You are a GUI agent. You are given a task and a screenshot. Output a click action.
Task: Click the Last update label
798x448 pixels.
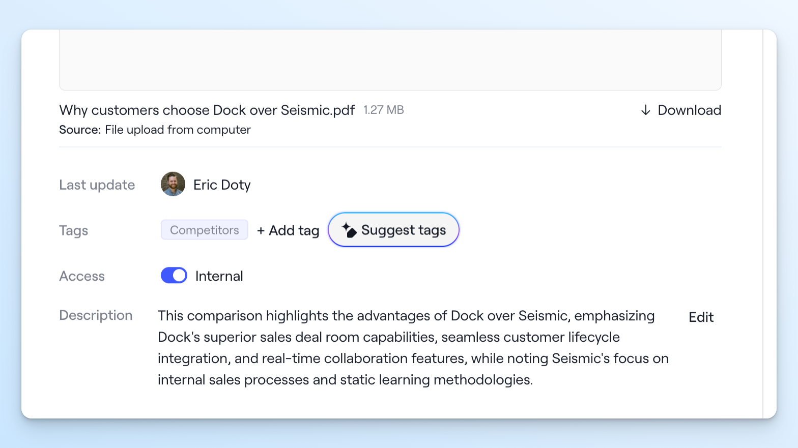[97, 185]
